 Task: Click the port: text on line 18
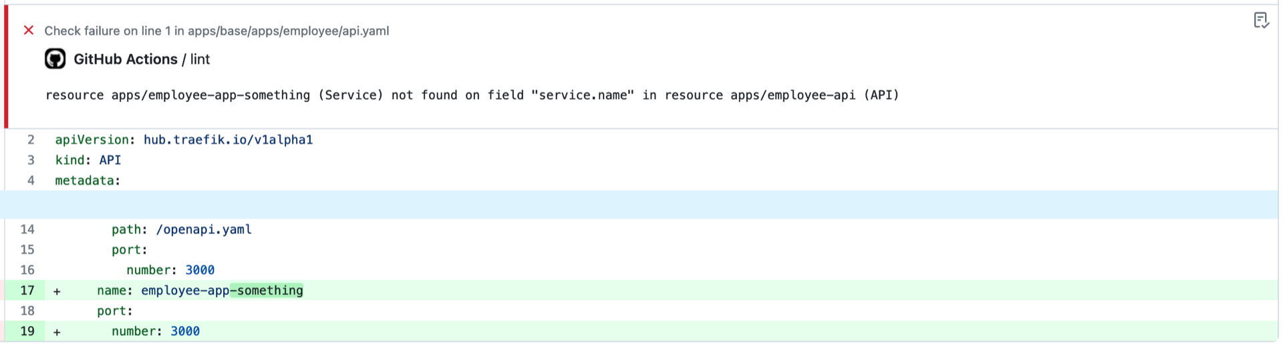coord(115,311)
